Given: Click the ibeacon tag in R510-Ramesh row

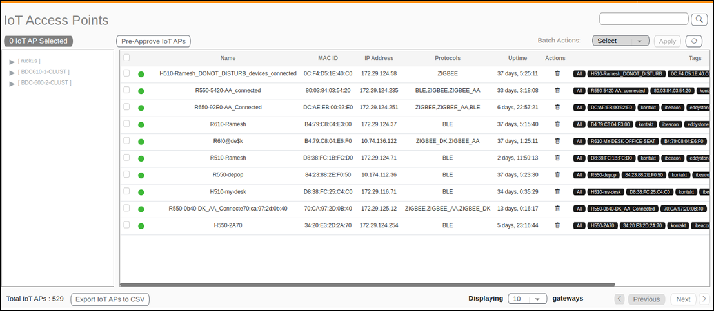Looking at the screenshot, I should coord(672,158).
